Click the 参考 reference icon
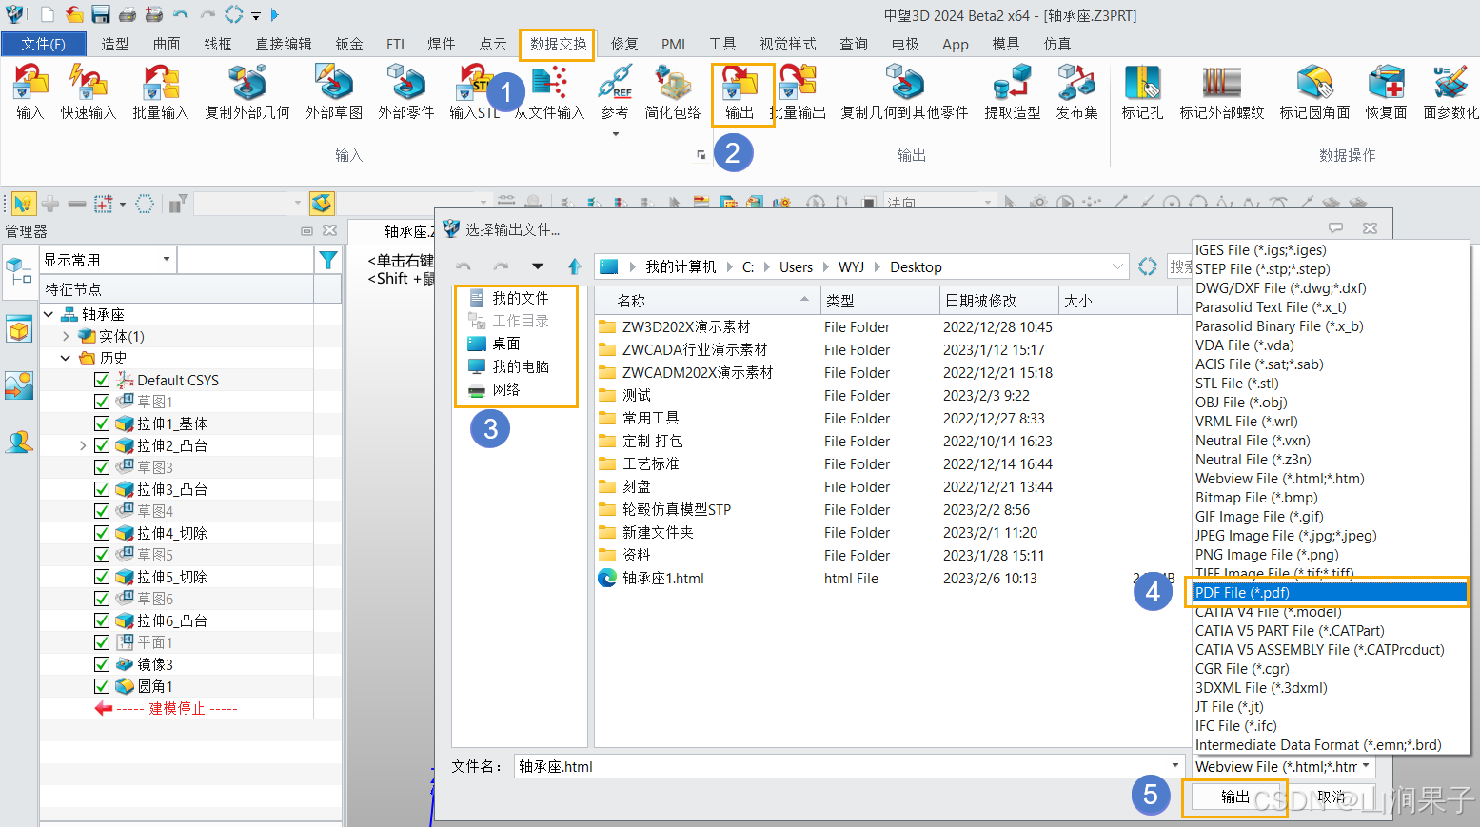This screenshot has width=1480, height=827. pos(615,92)
